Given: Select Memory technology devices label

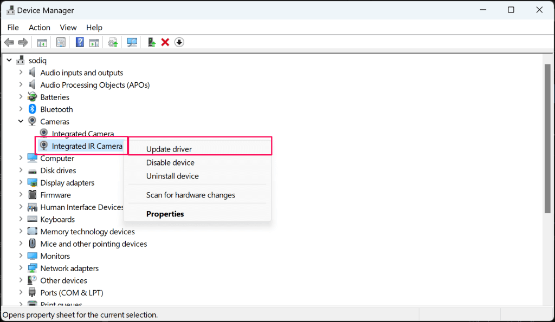Looking at the screenshot, I should 87,232.
